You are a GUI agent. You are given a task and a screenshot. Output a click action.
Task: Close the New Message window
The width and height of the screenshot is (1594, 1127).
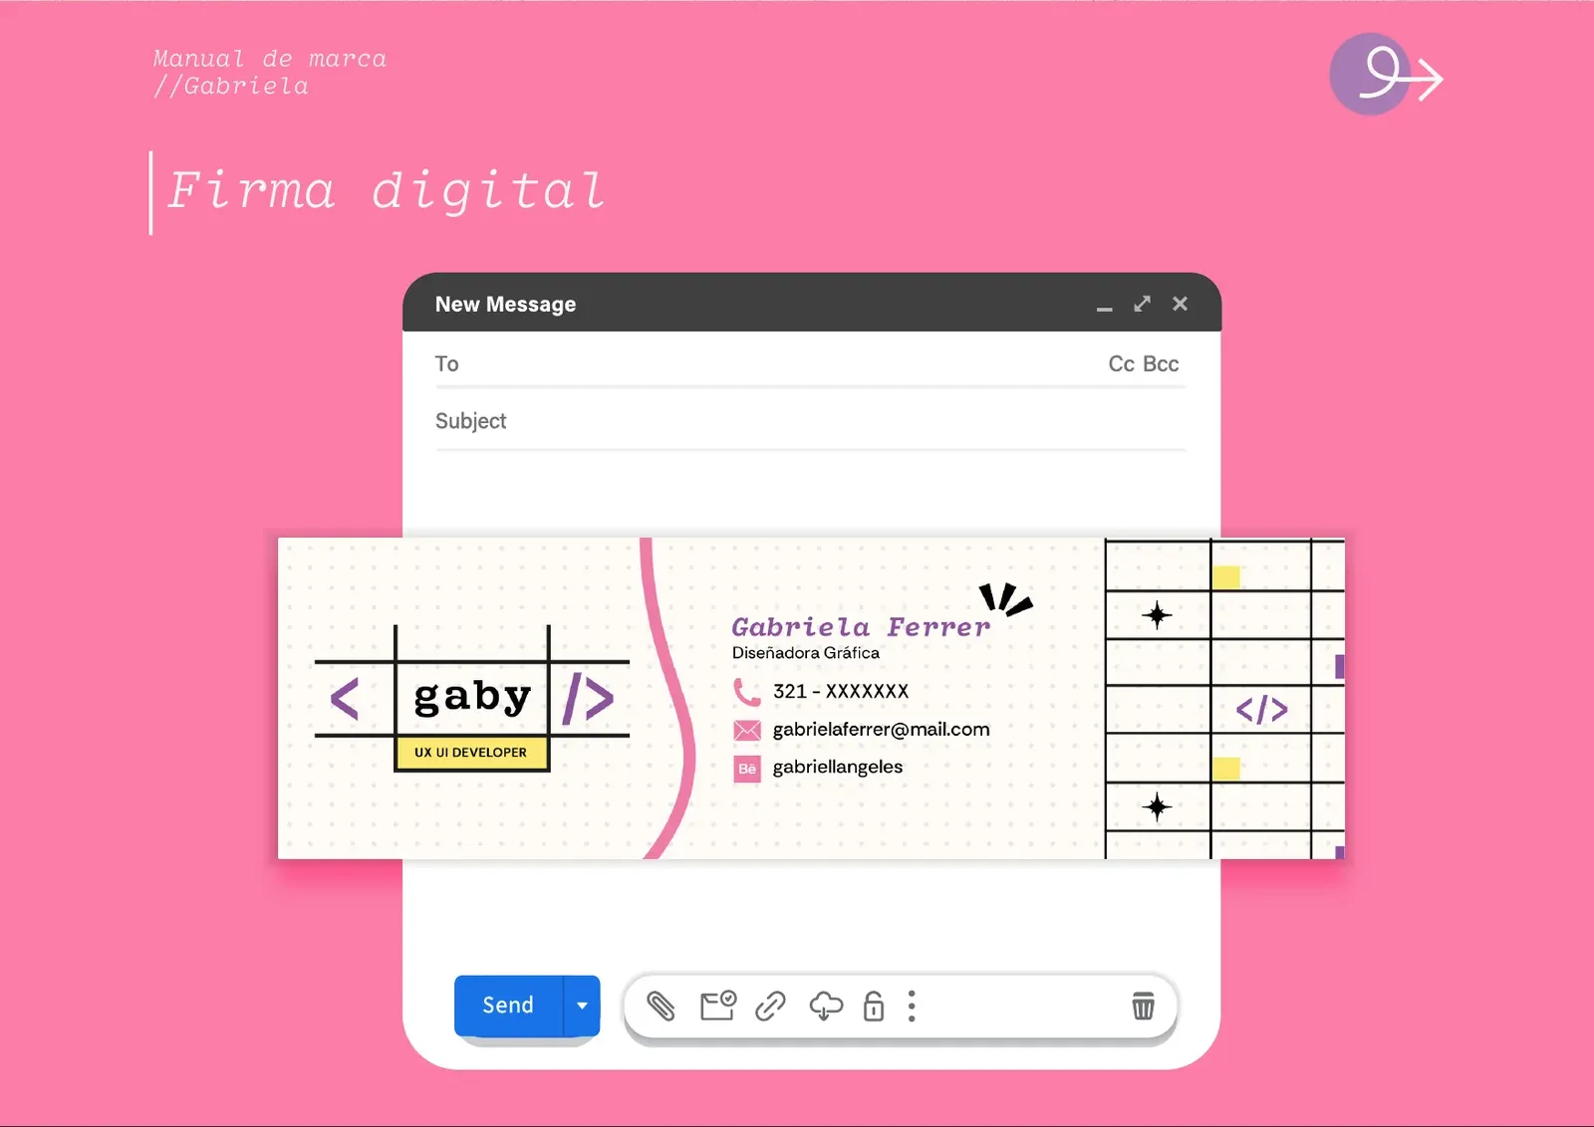click(x=1180, y=304)
